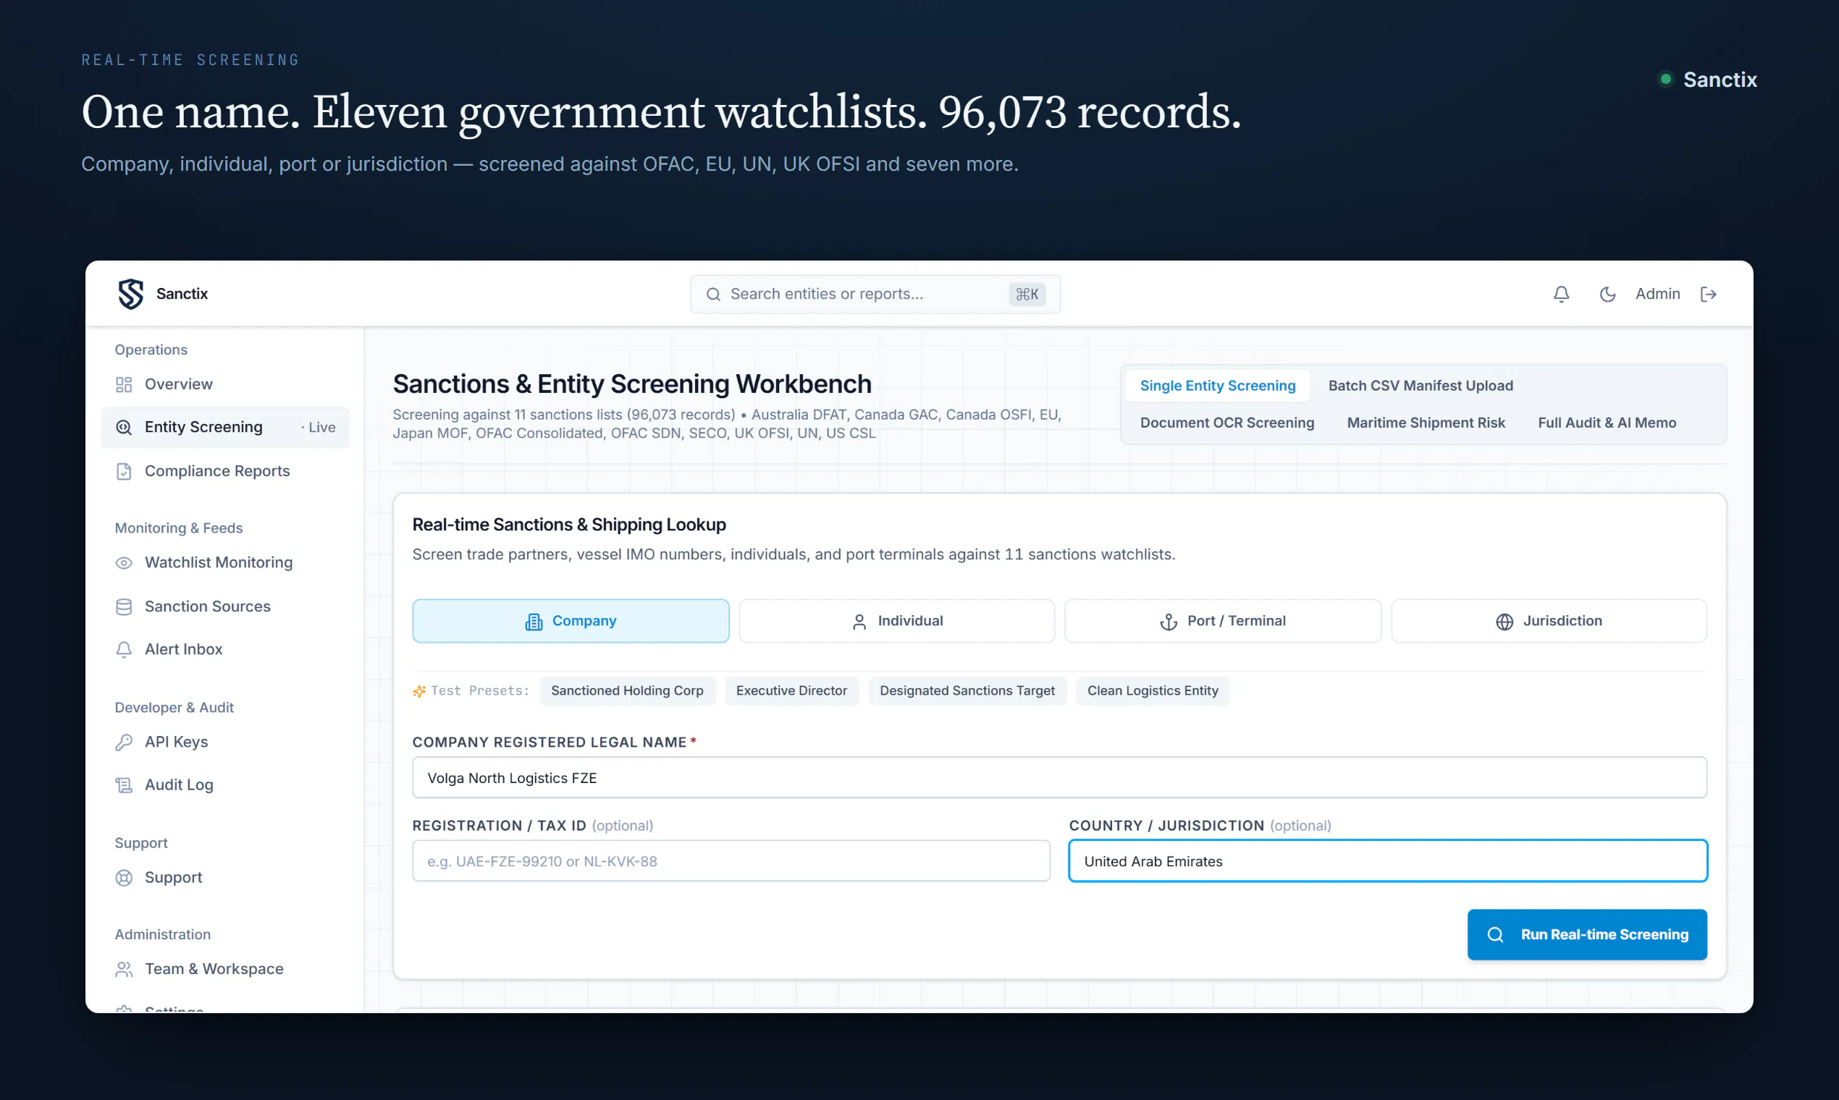1839x1100 pixels.
Task: Click the Registration / Tax ID field
Action: (x=731, y=861)
